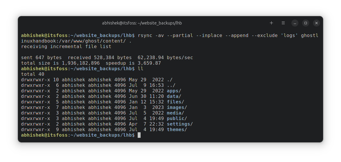Click the 'apps/' directory name
The height and width of the screenshot is (162, 341).
174,91
